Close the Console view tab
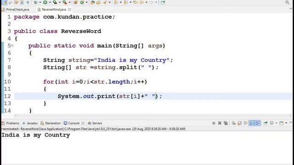The image size is (294, 165). click(x=83, y=123)
